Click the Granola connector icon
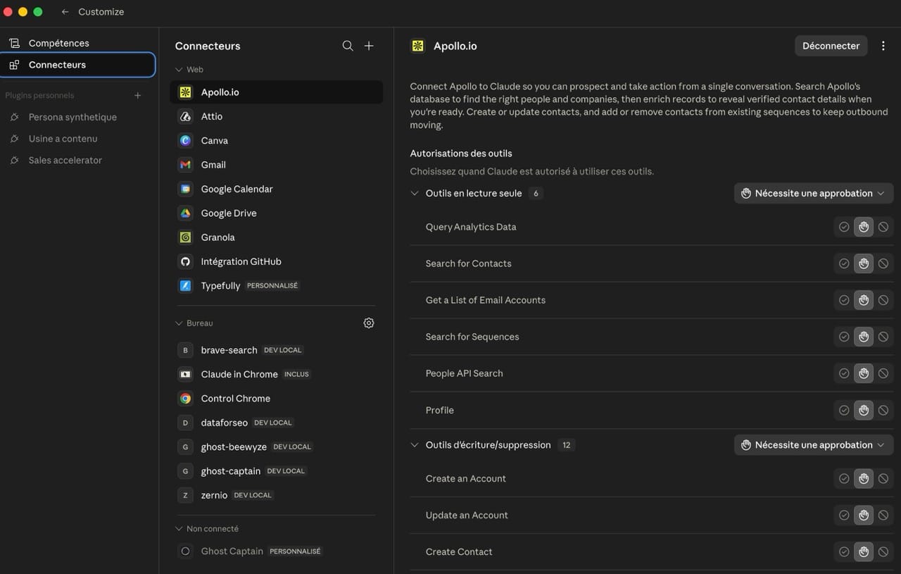This screenshot has height=574, width=901. pyautogui.click(x=185, y=237)
